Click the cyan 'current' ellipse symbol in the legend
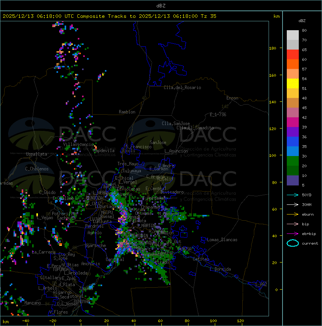 (293, 243)
